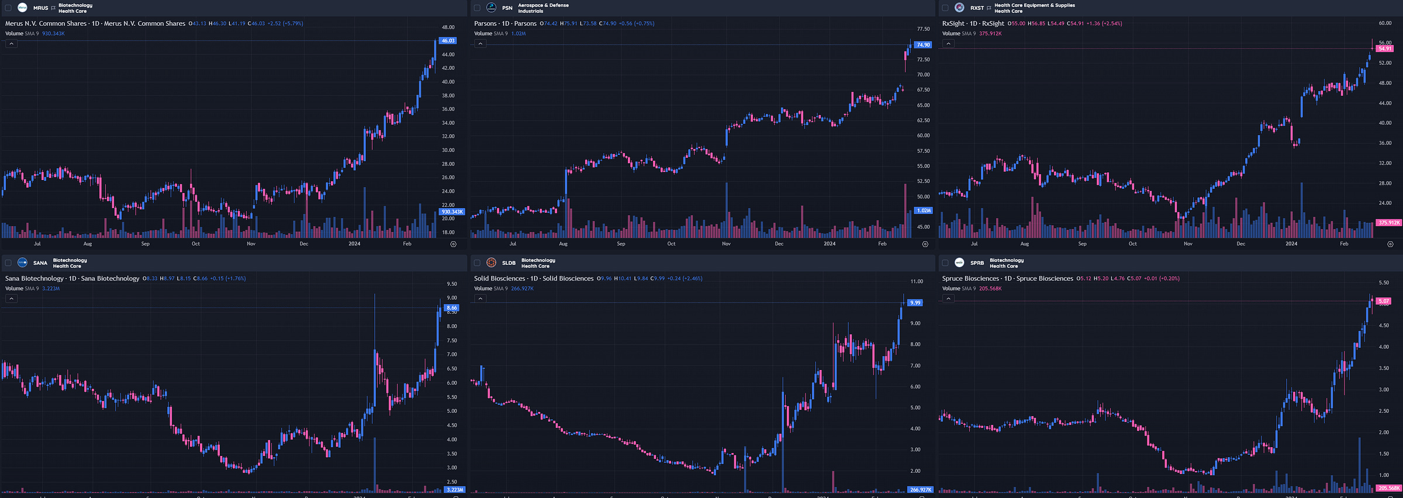
Task: Click the Sana Biotechnology logo icon
Action: click(22, 262)
